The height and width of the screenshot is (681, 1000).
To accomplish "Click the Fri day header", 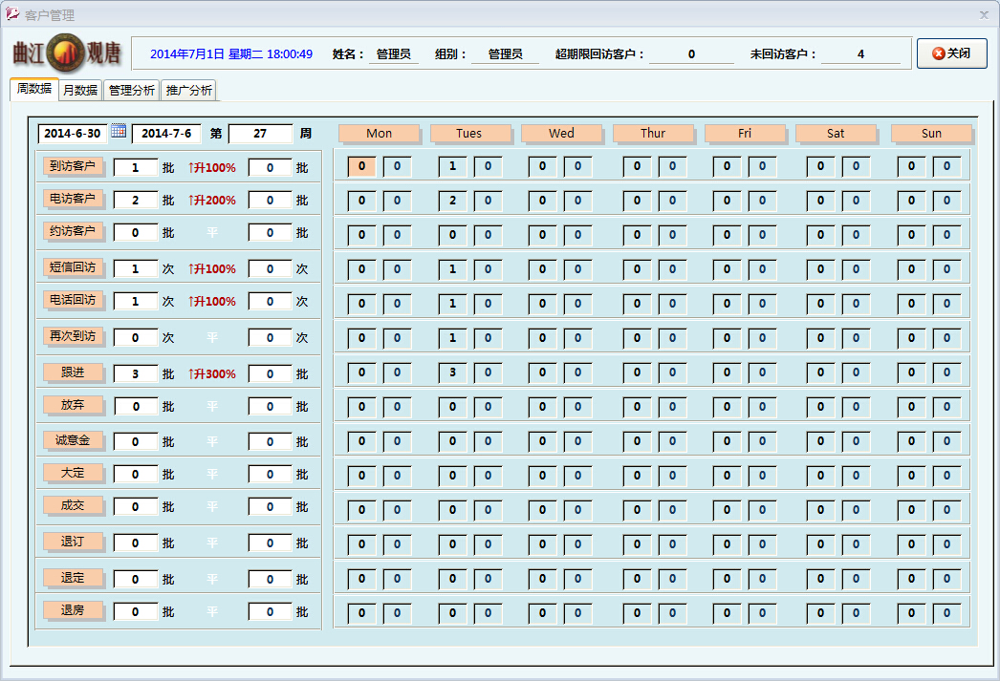I will point(745,133).
